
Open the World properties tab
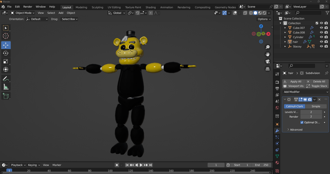(277, 108)
